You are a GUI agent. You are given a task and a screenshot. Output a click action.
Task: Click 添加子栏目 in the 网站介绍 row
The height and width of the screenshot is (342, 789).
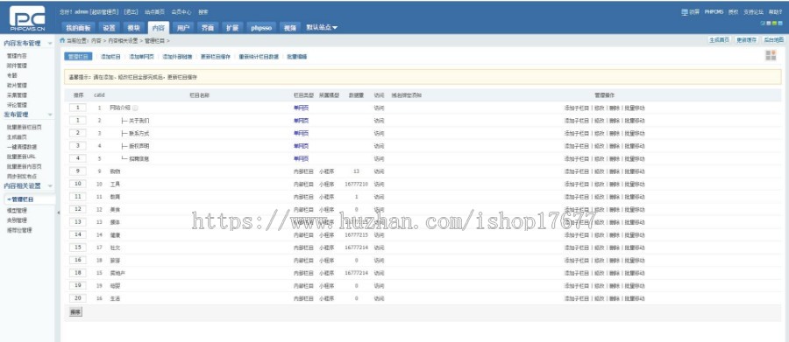(x=576, y=108)
